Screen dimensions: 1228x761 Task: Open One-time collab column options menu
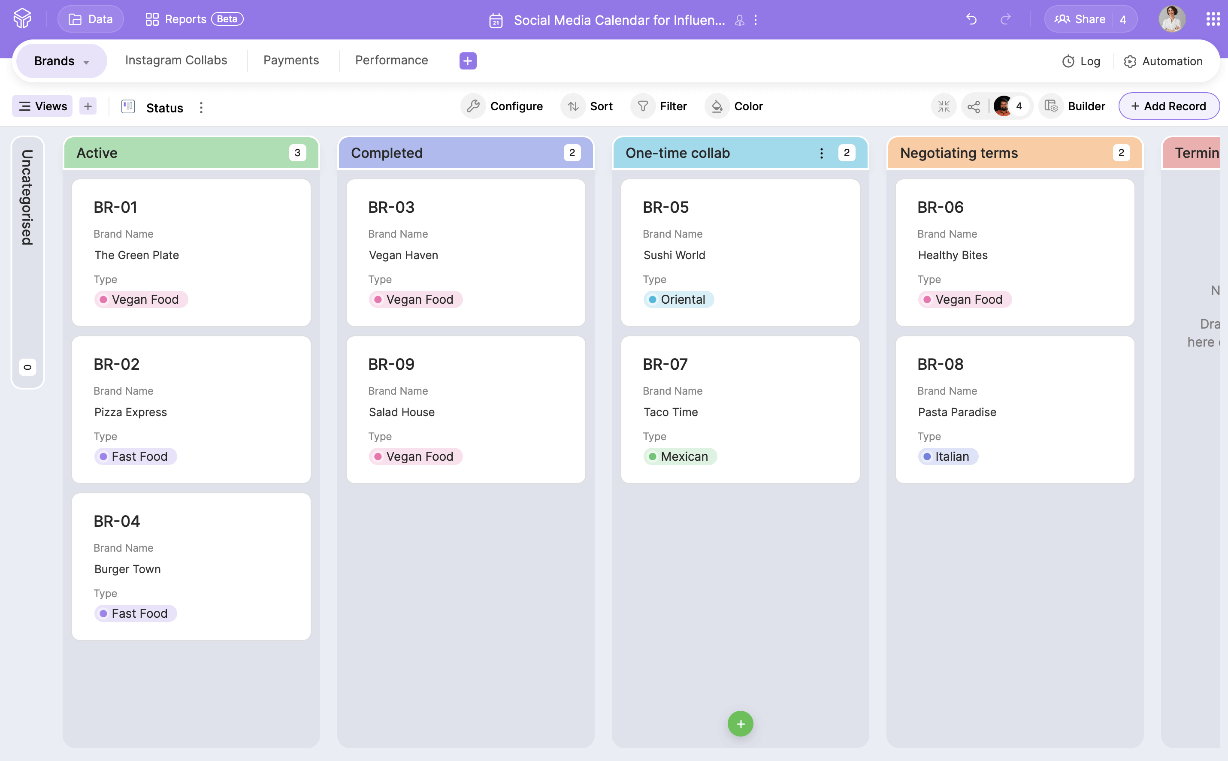click(x=821, y=153)
